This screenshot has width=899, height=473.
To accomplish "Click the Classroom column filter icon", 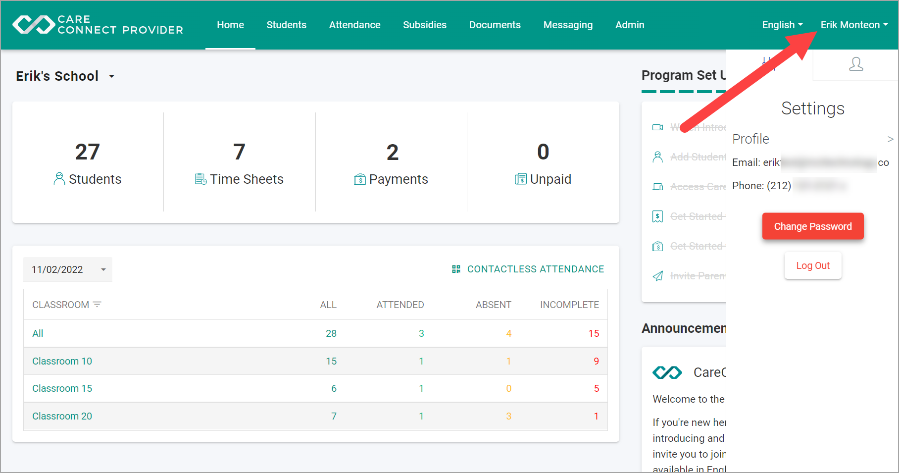I will pyautogui.click(x=97, y=305).
